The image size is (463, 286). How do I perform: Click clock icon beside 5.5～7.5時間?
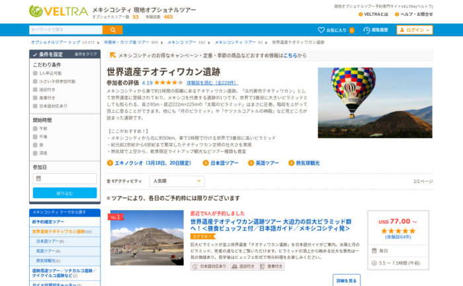click(374, 263)
